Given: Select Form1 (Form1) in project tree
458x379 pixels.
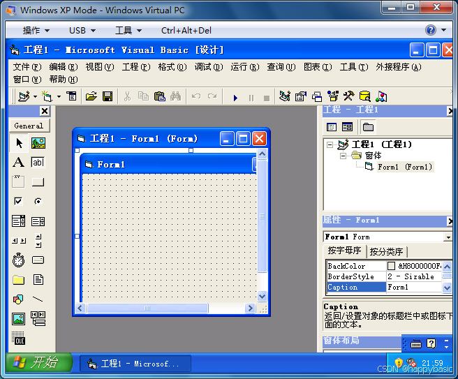Looking at the screenshot, I should point(405,167).
